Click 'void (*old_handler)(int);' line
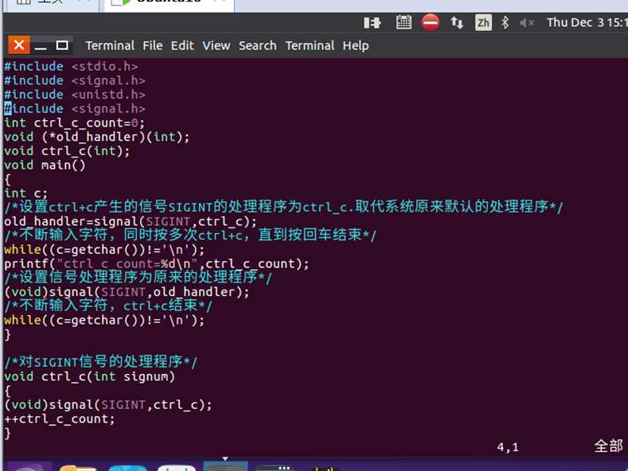 pos(96,137)
